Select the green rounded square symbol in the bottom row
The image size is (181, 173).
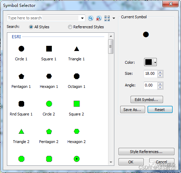pos(49,159)
